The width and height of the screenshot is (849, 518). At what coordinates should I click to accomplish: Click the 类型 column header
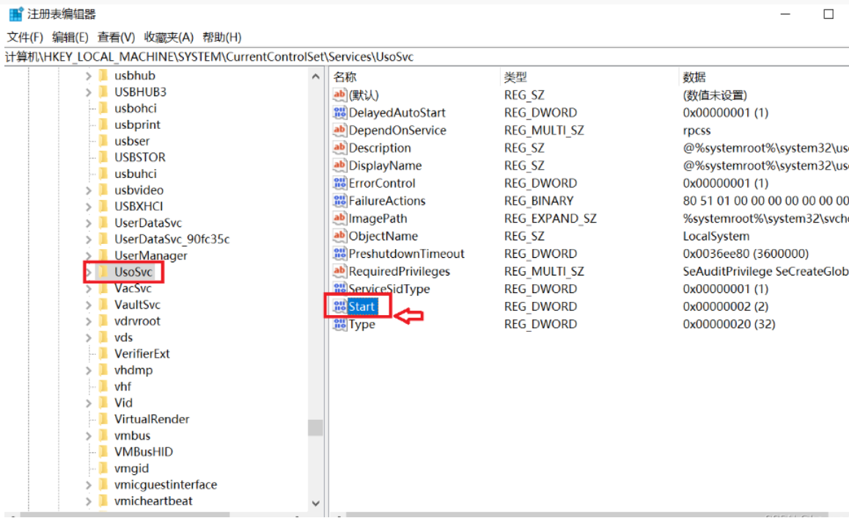[x=515, y=77]
